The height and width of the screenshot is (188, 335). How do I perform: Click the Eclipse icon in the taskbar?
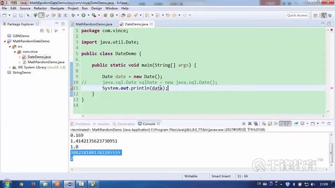[69, 184]
